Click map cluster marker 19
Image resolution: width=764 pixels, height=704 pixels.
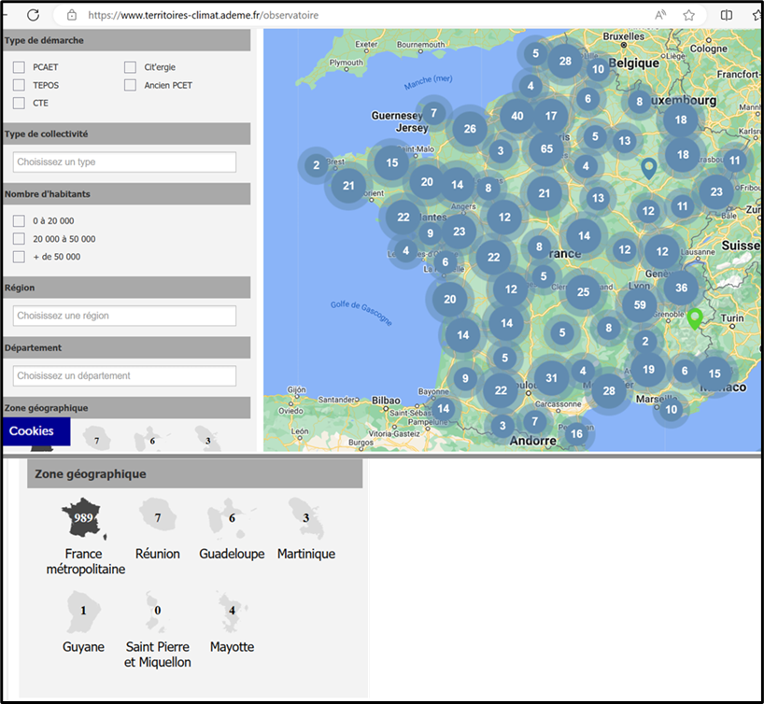tap(648, 370)
